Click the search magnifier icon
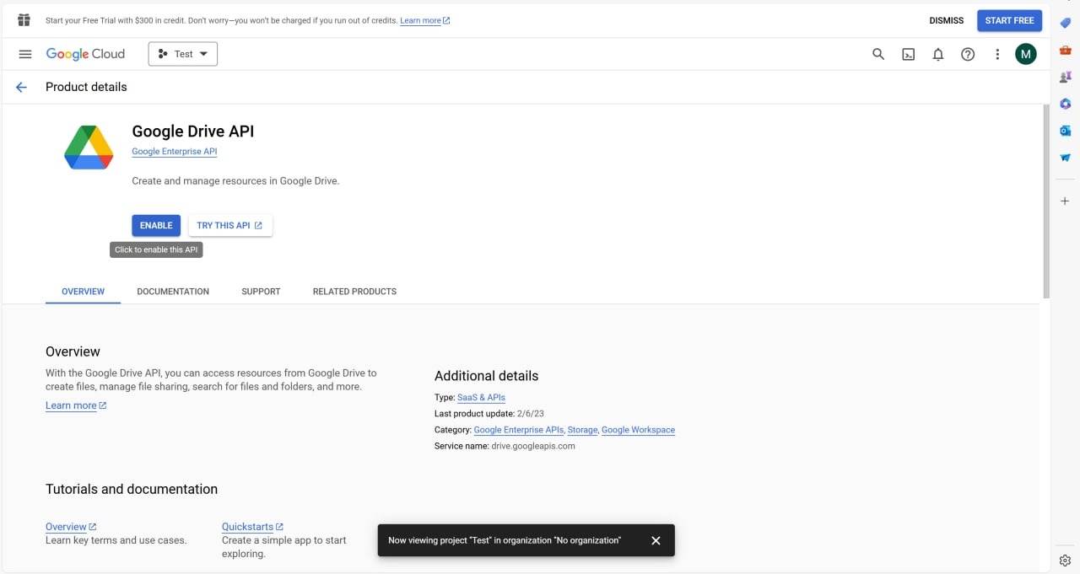 [x=878, y=54]
